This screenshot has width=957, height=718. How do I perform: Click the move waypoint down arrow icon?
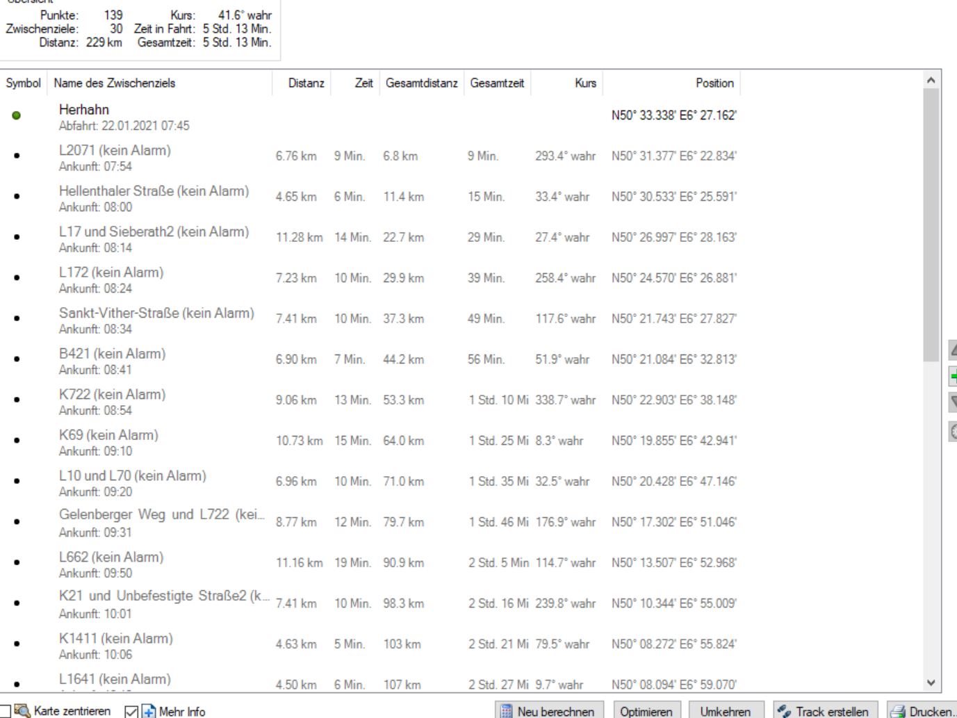click(x=953, y=402)
